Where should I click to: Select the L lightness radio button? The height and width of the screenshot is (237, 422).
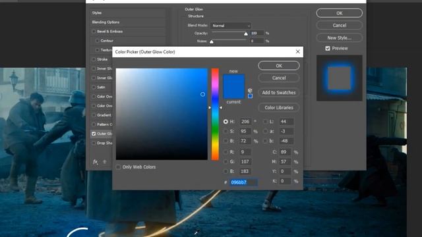(x=265, y=122)
